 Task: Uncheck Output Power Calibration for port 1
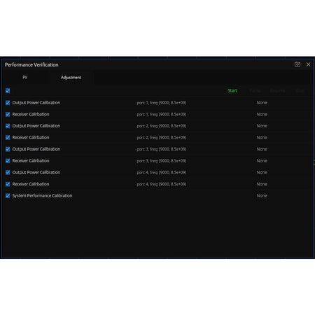[x=8, y=103]
